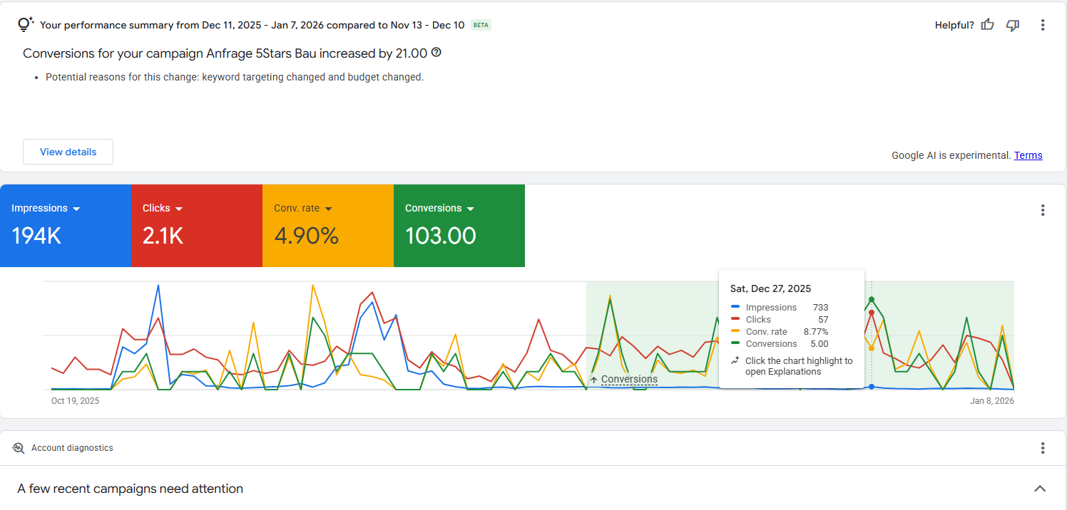
Task: Click the Google AI sparkle icon
Action: [x=25, y=24]
